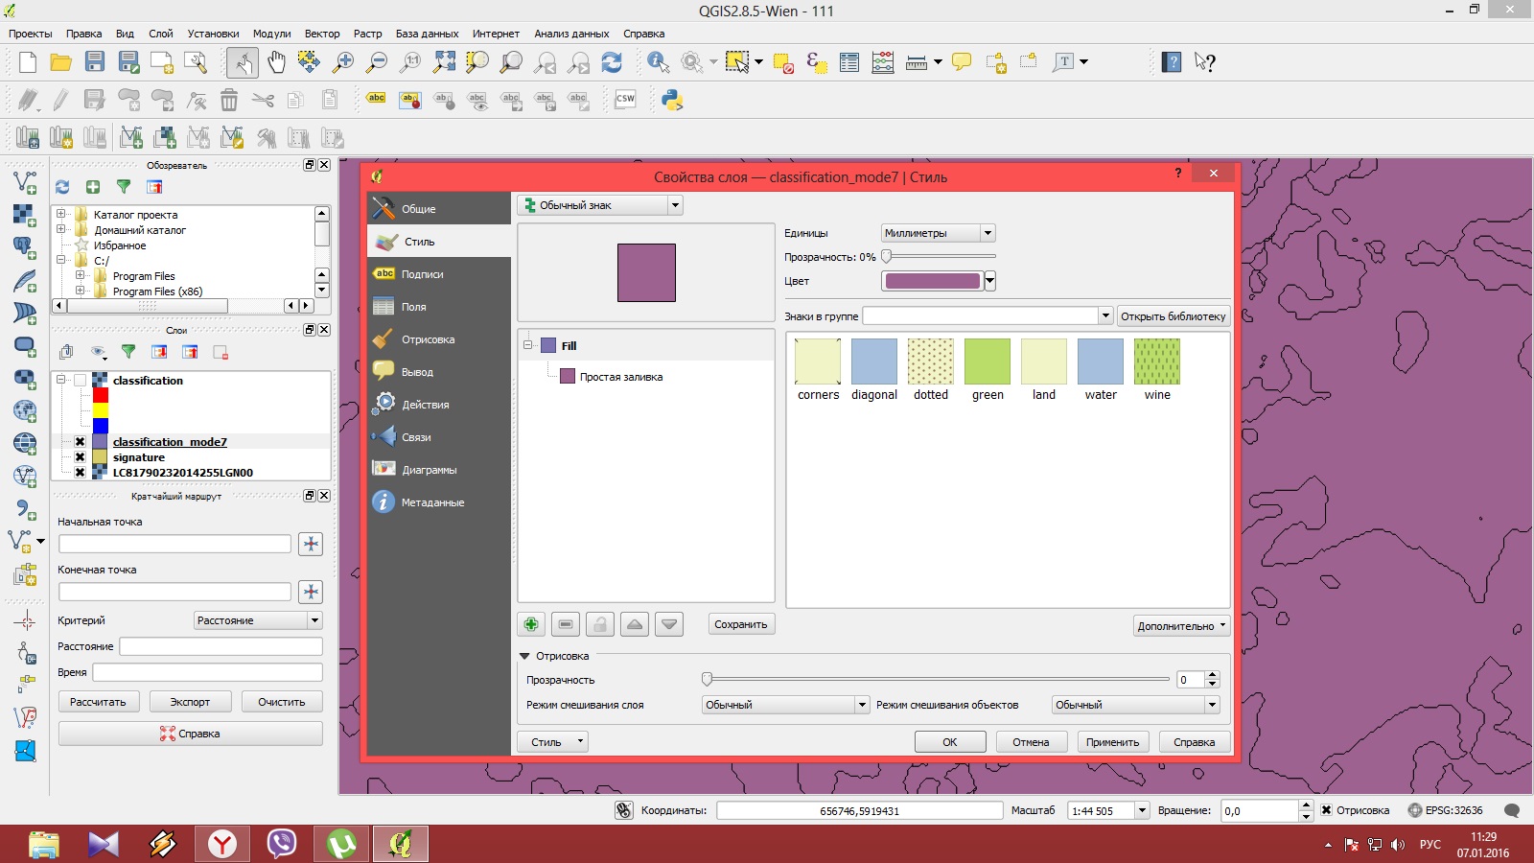Remove symbol layer with minus button
The height and width of the screenshot is (863, 1534).
point(566,624)
